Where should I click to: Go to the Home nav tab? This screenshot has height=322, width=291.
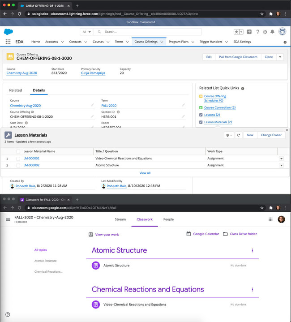[x=36, y=42]
